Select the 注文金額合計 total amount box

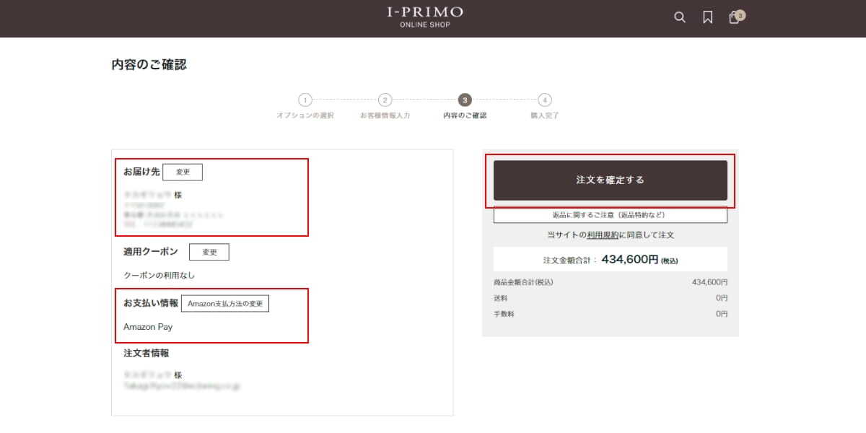coord(611,260)
